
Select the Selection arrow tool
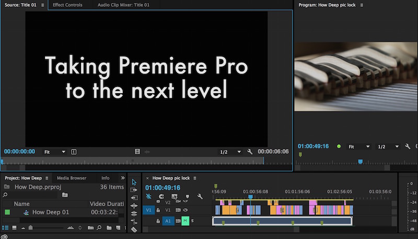[x=134, y=182]
